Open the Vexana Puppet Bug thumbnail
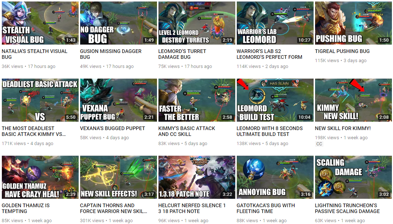The height and width of the screenshot is (224, 393). [x=119, y=100]
